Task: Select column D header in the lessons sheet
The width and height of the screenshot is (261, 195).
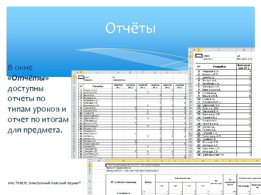Action: (118, 72)
